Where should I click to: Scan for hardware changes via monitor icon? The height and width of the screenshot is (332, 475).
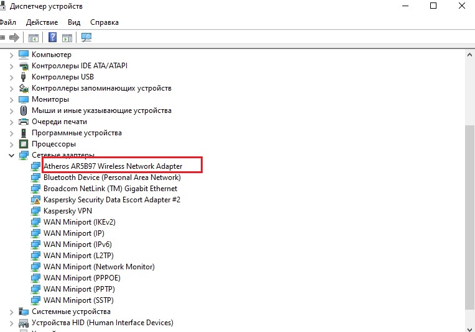coord(86,38)
